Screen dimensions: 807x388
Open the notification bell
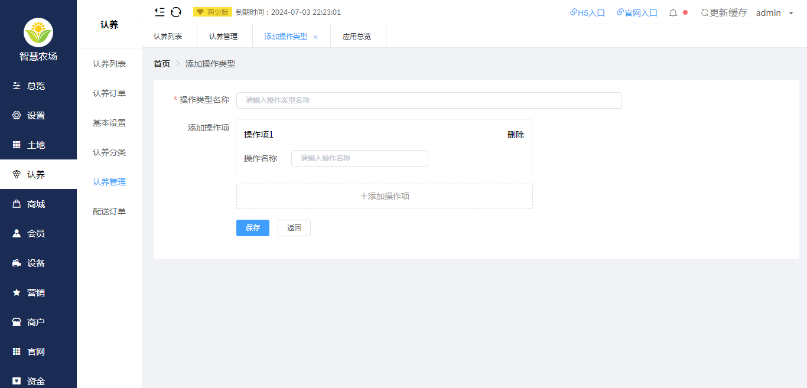tap(673, 12)
